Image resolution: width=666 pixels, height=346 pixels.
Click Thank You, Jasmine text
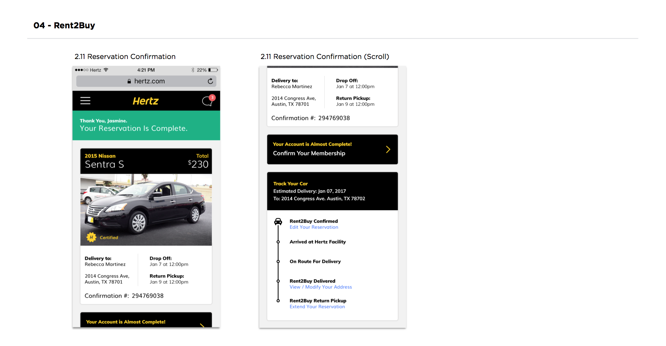[x=103, y=121]
